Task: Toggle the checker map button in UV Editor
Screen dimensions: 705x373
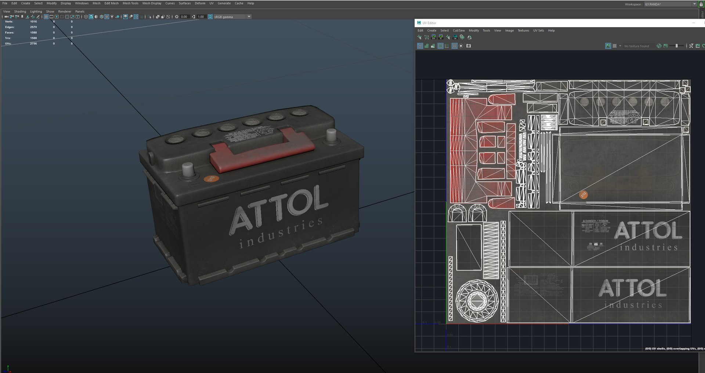Action: [x=615, y=46]
